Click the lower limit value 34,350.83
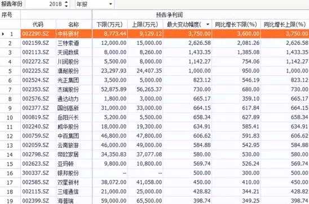Viewport: 309px width, 204px height. [114, 155]
